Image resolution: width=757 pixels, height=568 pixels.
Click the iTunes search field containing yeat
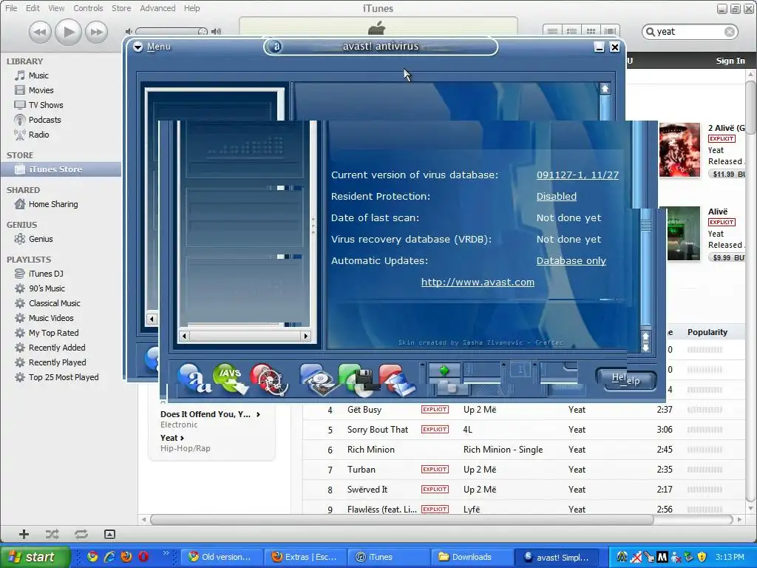click(688, 32)
